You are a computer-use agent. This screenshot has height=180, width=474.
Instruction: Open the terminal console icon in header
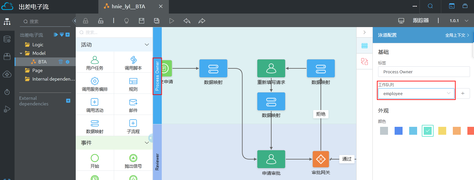click(x=452, y=6)
